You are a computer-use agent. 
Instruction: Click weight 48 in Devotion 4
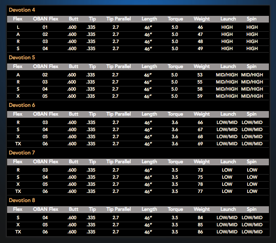[200, 41]
